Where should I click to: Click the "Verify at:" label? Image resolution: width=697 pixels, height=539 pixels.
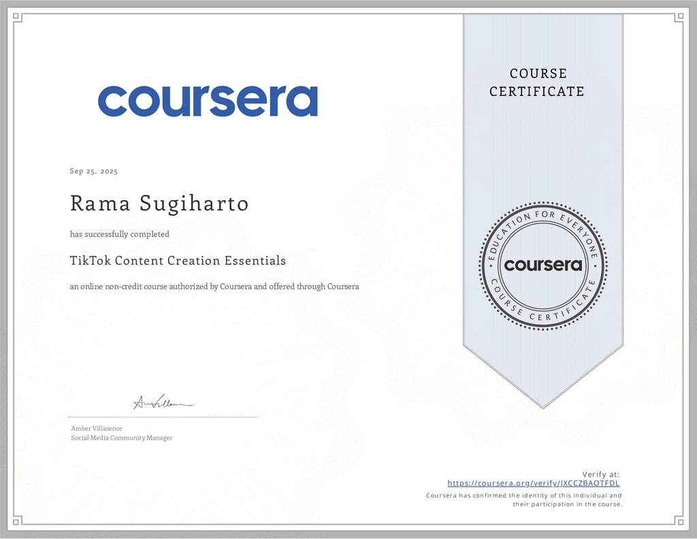pos(600,474)
